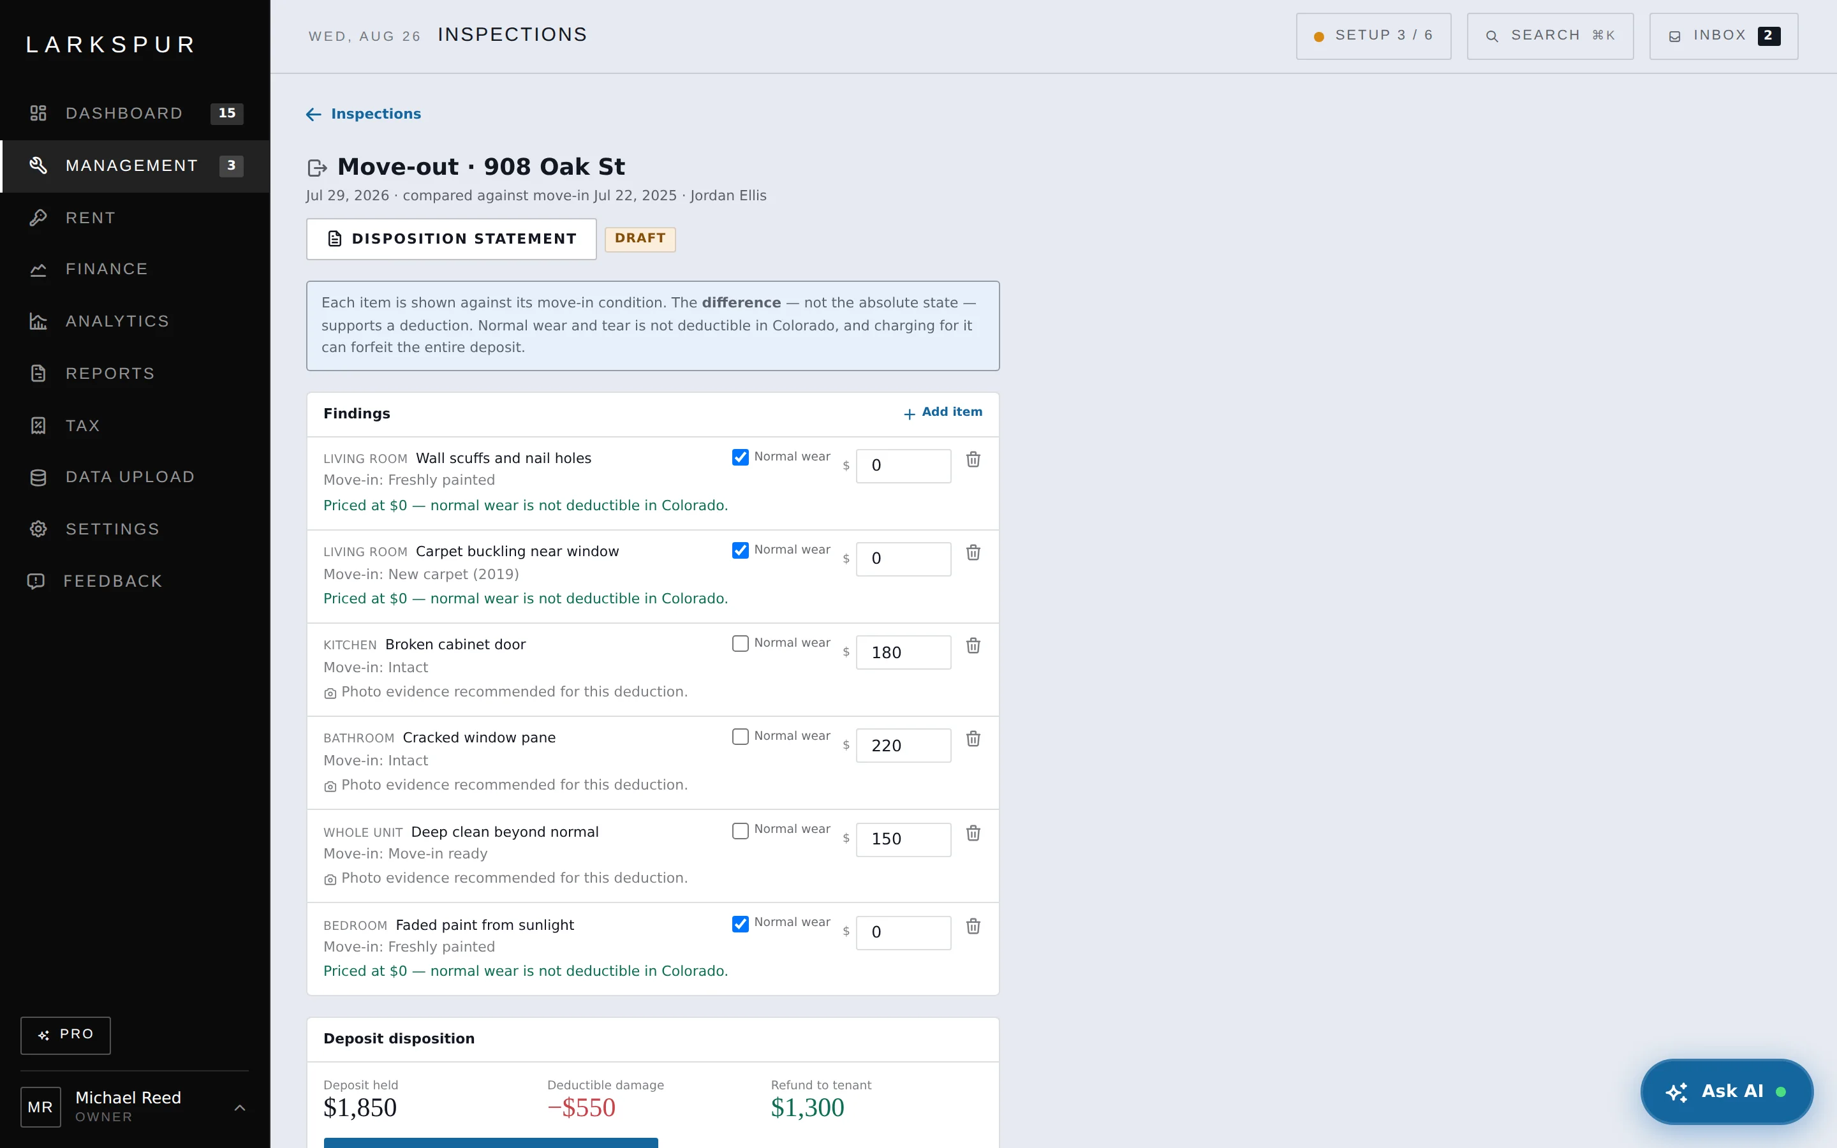
Task: Click the camera icon under Broken cabinet door
Action: point(329,693)
